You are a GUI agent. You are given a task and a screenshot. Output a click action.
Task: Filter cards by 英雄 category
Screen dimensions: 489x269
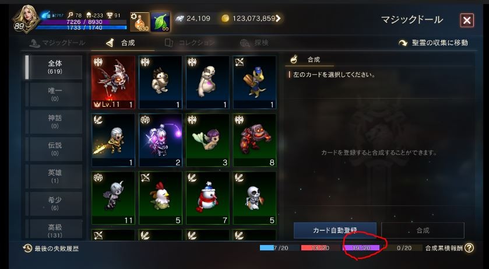[55, 176]
